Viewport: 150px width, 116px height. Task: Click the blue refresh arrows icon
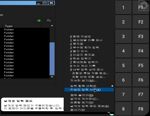click(x=49, y=20)
